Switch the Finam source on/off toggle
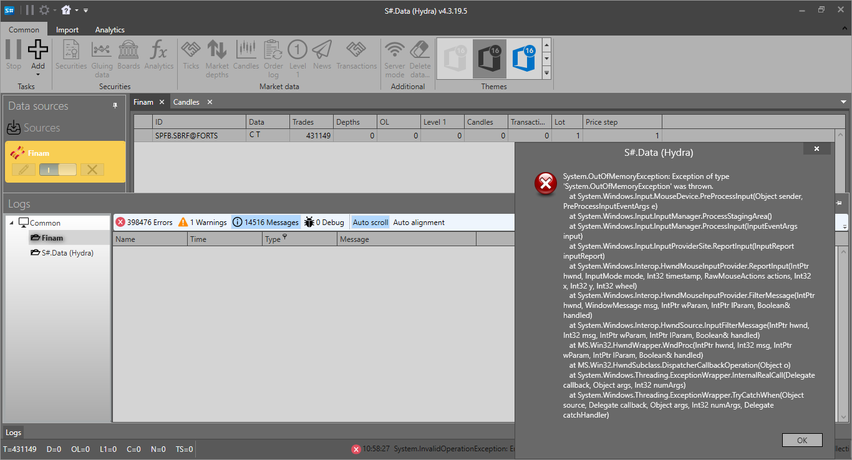This screenshot has height=460, width=852. click(58, 170)
